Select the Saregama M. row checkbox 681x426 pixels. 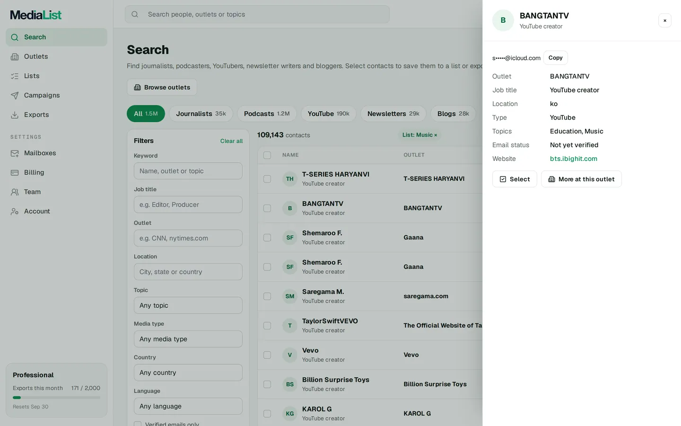coord(267,296)
